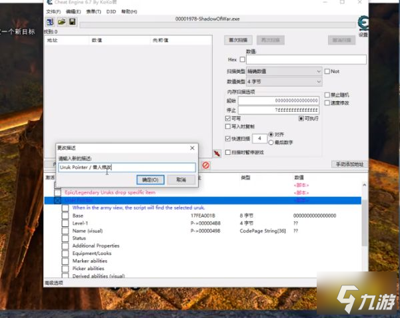
Task: Click the Type column header in address table
Action: pos(245,178)
